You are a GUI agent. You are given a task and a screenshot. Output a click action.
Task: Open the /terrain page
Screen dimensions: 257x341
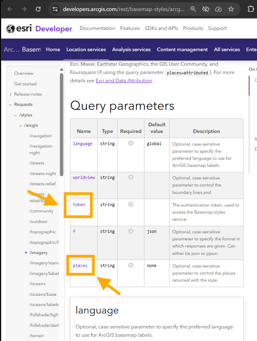(x=37, y=335)
